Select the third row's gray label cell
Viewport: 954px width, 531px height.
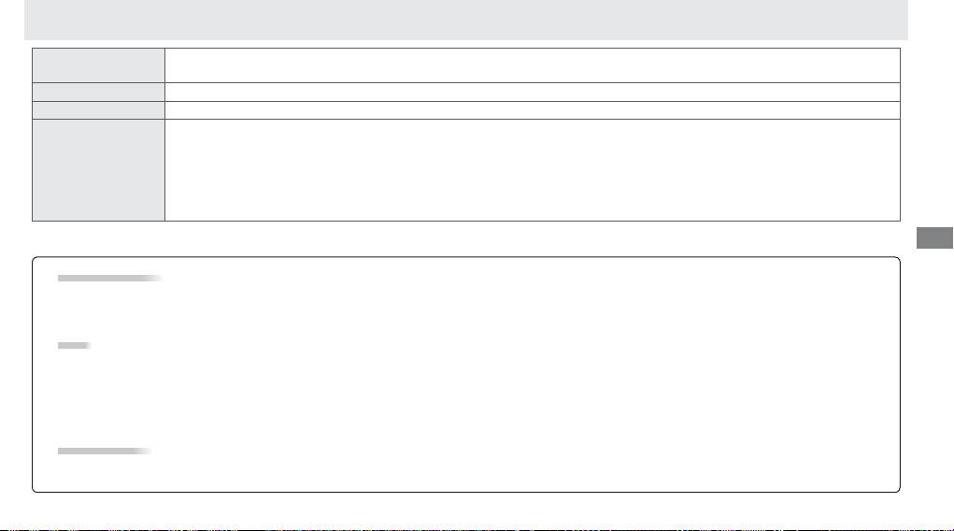[98, 110]
